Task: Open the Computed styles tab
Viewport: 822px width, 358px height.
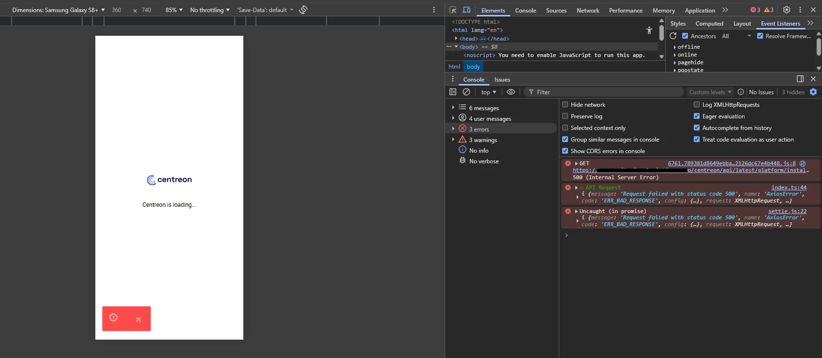Action: 709,23
